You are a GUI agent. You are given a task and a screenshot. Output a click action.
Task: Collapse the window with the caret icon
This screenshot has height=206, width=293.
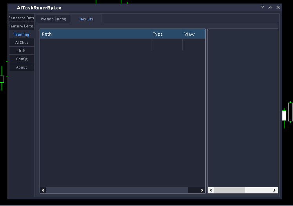(x=270, y=7)
